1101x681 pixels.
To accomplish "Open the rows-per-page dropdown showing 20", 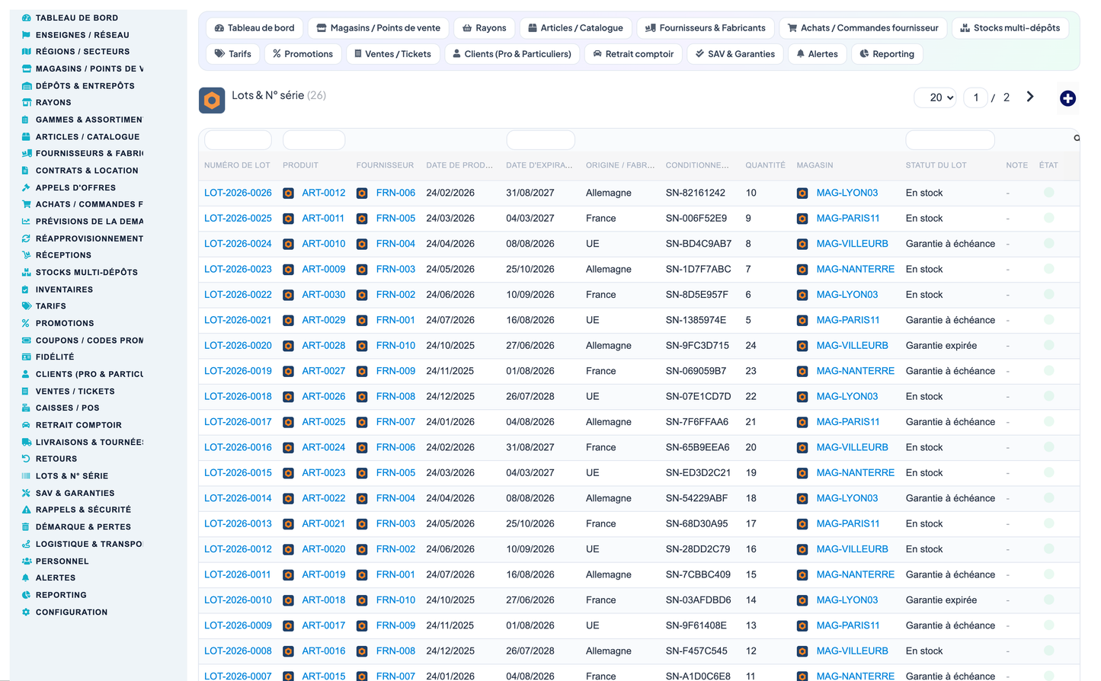I will point(935,98).
